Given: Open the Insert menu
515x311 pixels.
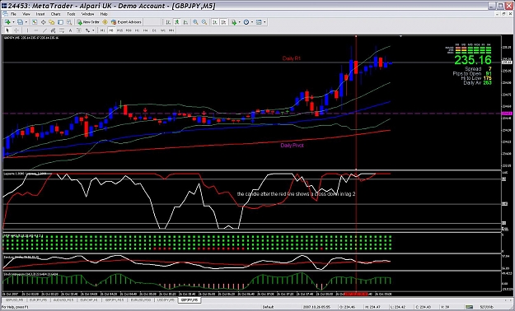Looking at the screenshot, I should (x=40, y=14).
